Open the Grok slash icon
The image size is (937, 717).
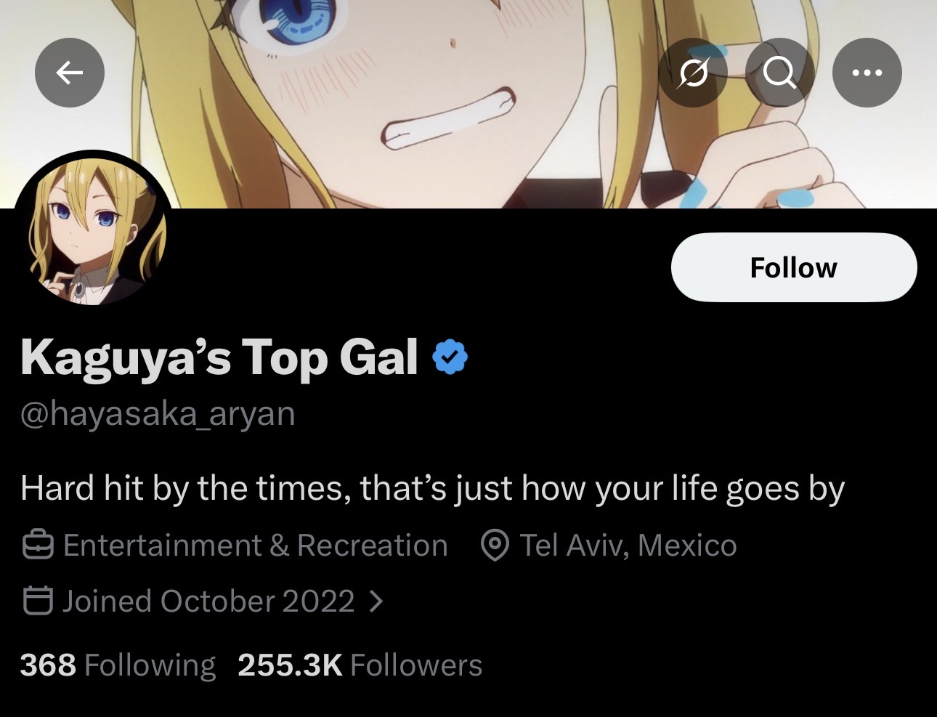[693, 73]
